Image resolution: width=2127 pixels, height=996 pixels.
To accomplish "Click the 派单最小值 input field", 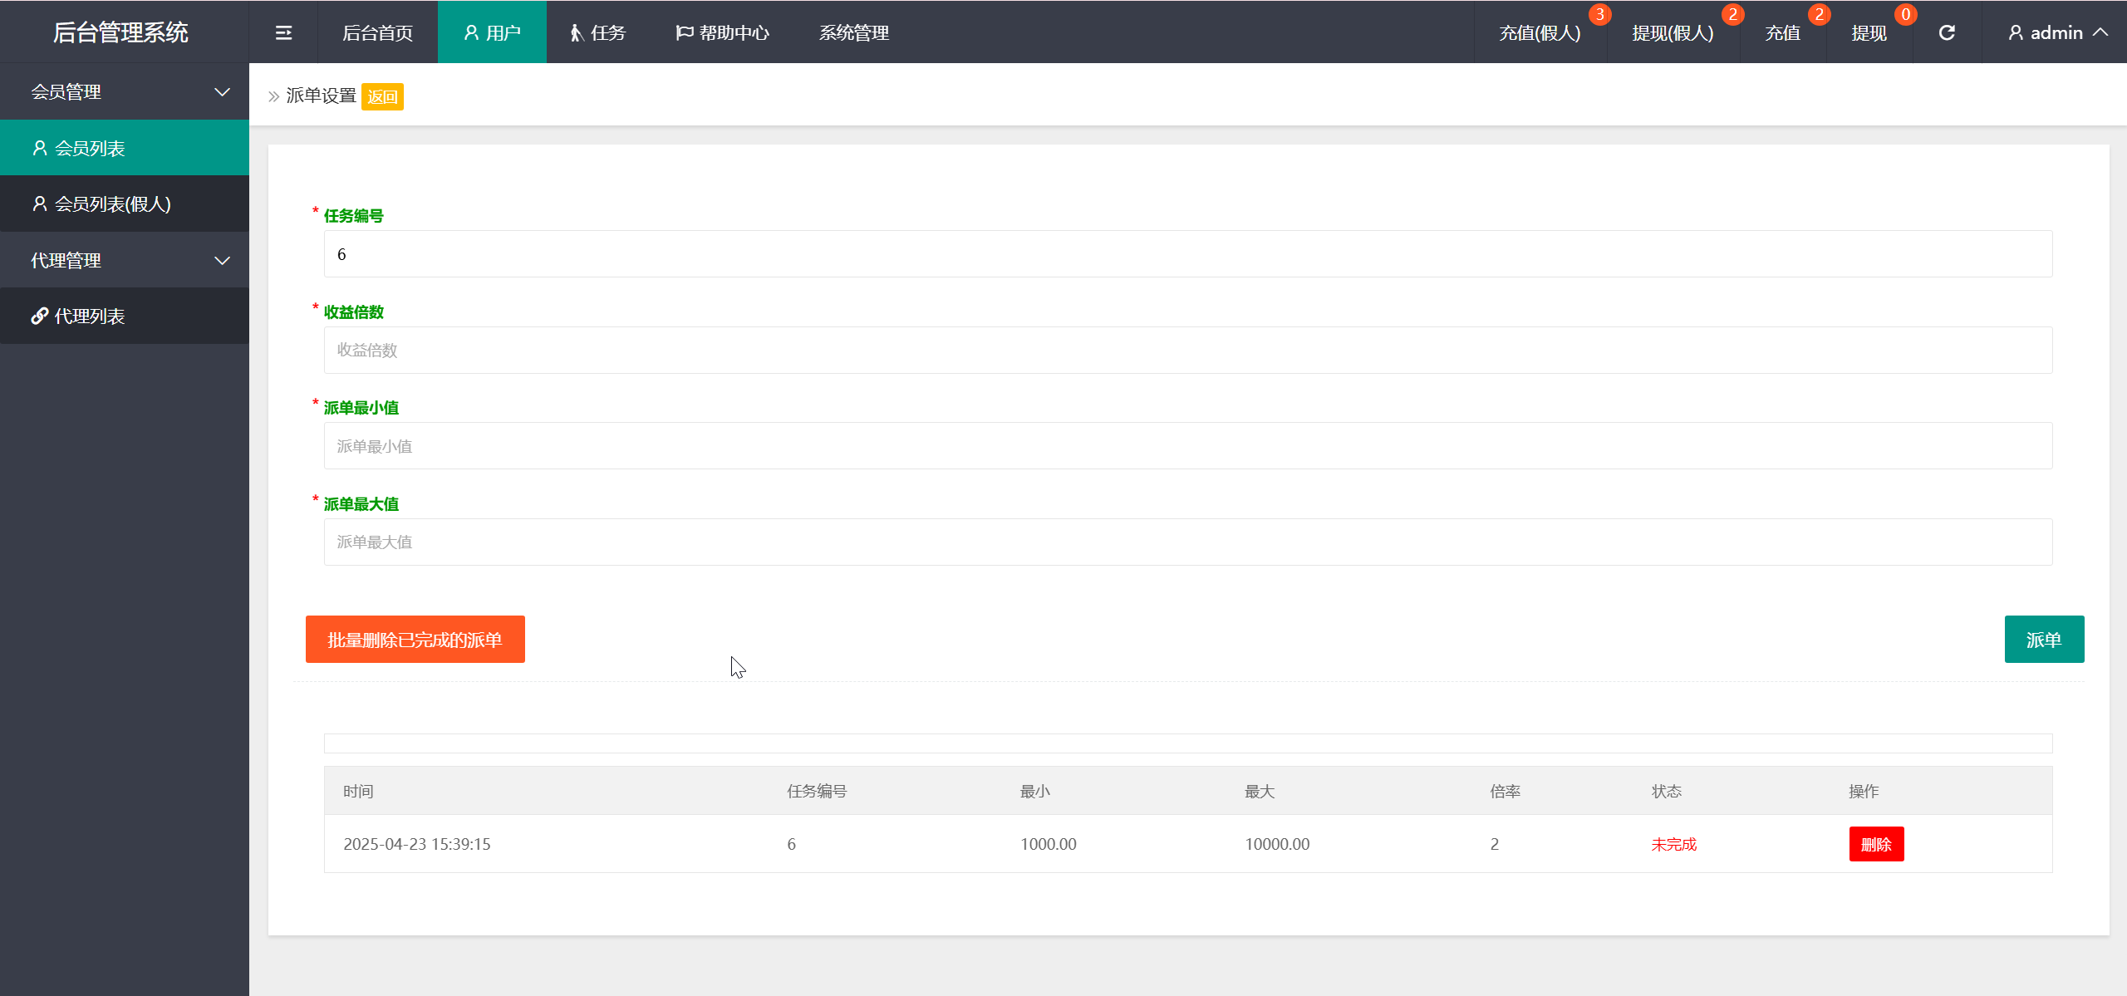I will [x=1187, y=446].
